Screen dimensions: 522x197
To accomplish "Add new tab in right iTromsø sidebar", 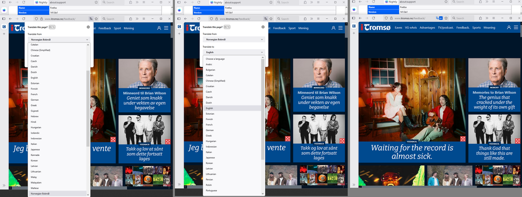I will [354, 33].
